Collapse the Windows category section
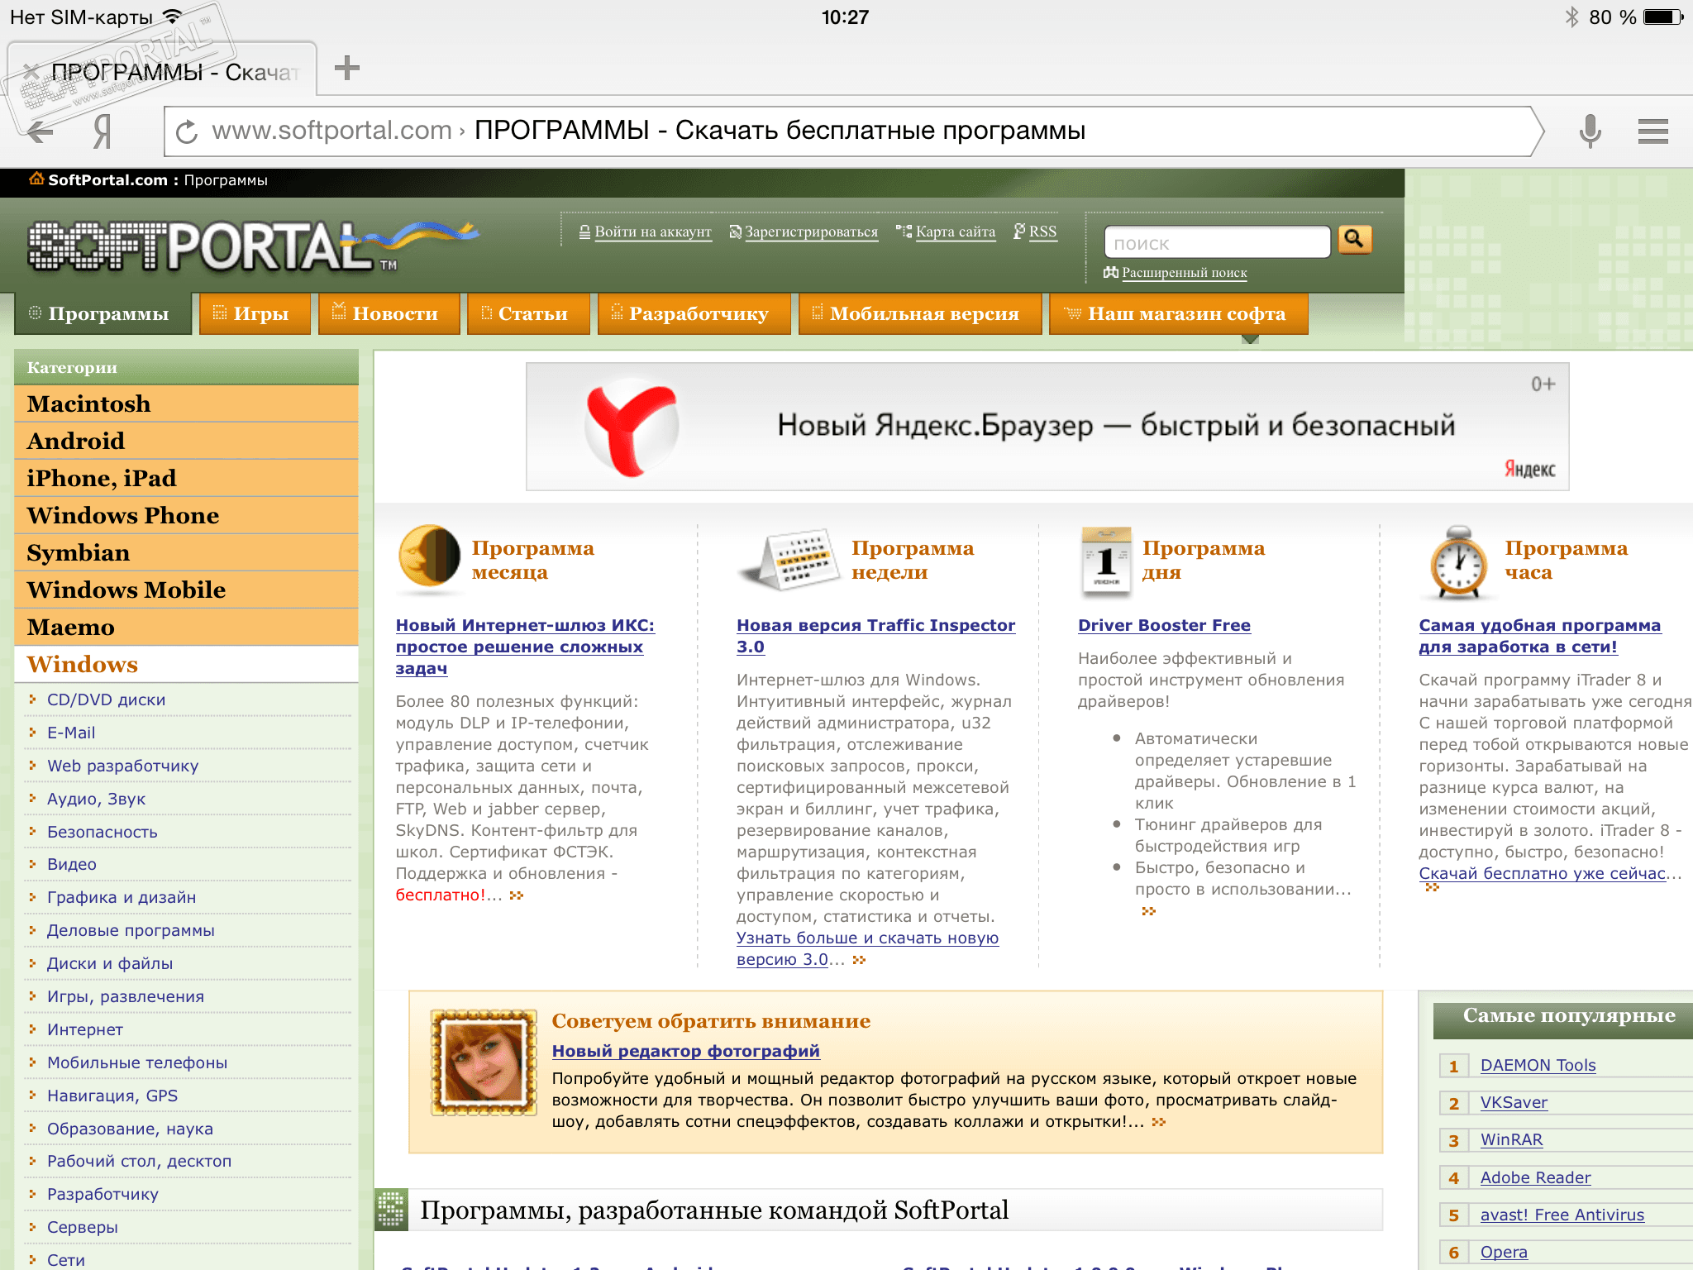Viewport: 1693px width, 1270px height. click(x=83, y=665)
